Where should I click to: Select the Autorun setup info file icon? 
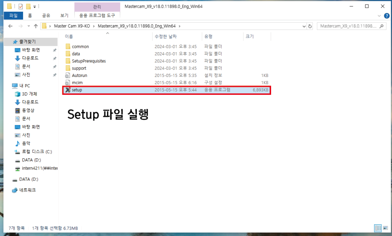67,75
